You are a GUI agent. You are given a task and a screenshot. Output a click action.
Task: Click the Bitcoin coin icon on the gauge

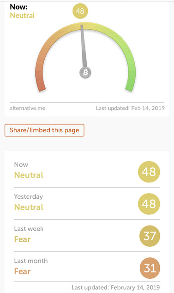(x=85, y=72)
